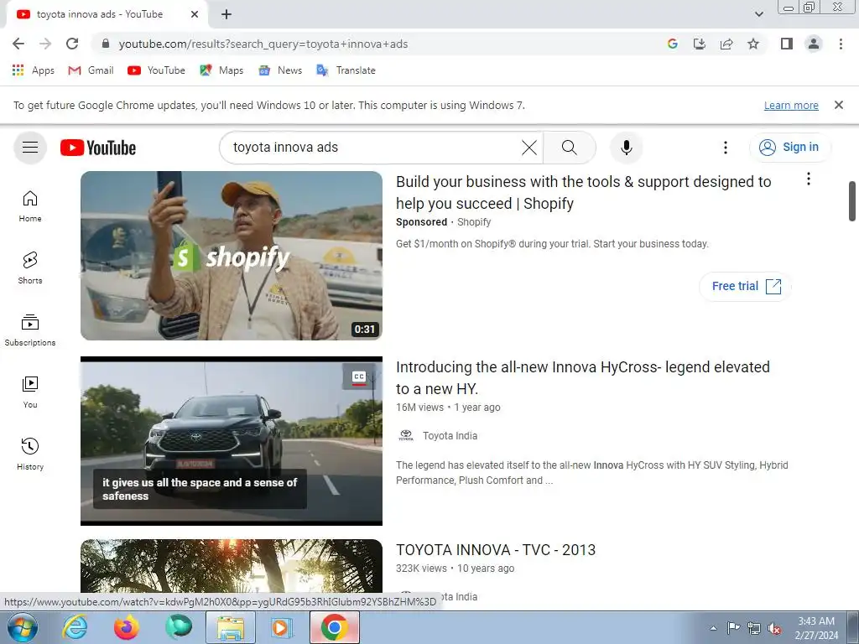The height and width of the screenshot is (644, 859).
Task: Click the magnifier search button
Action: pos(570,148)
